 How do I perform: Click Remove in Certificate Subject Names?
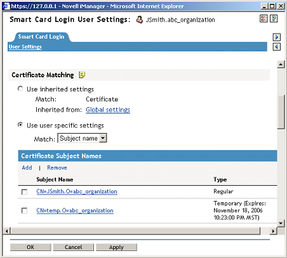(x=57, y=168)
